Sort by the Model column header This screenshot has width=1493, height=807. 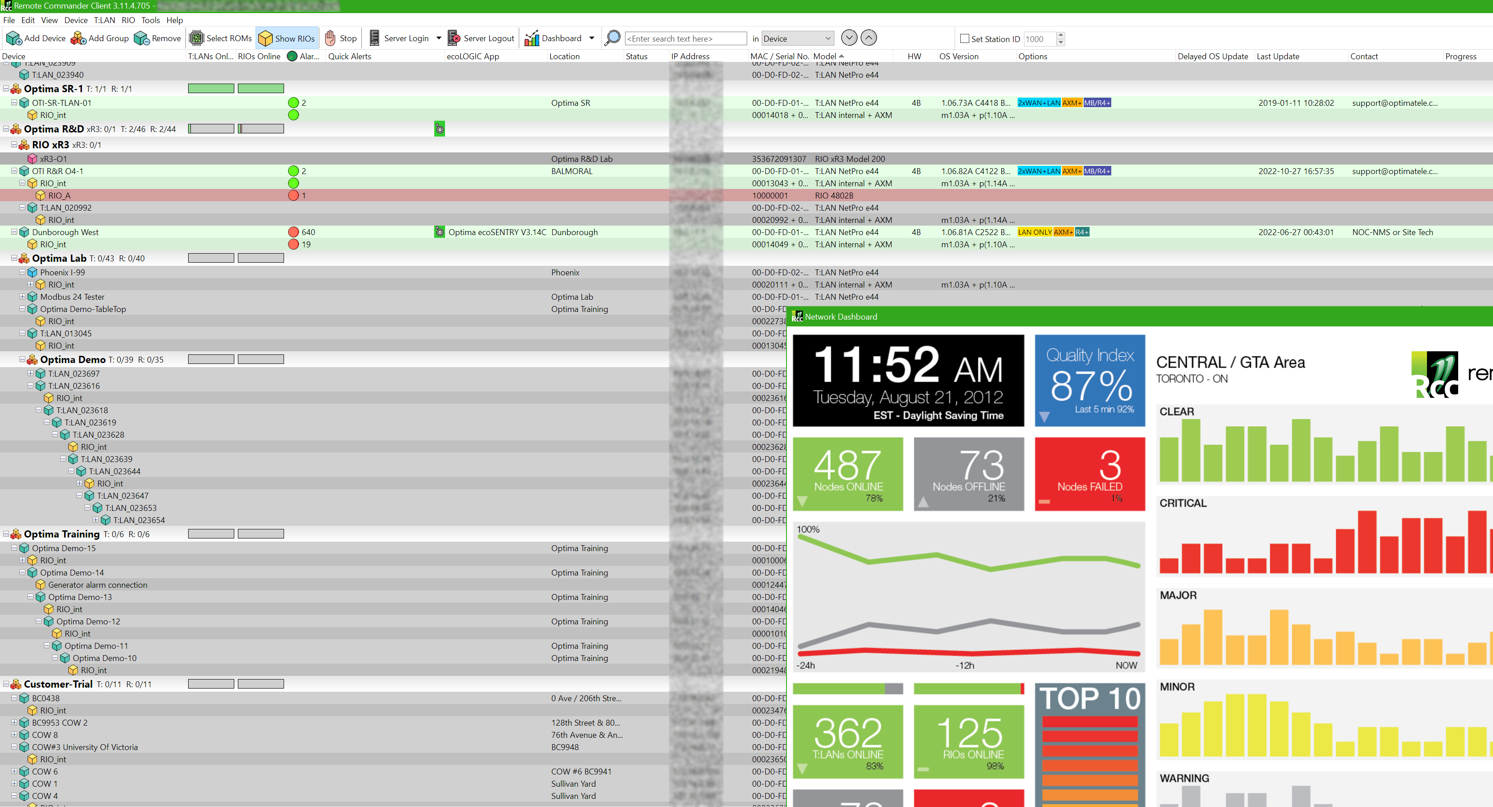coord(851,56)
